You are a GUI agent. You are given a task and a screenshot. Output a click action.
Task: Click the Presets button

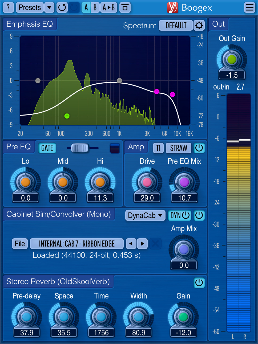tap(30, 7)
